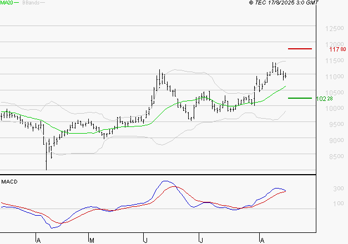Screen dimensions: 348x244
Task: Click the MA20 legend label
Action: coord(6,3)
